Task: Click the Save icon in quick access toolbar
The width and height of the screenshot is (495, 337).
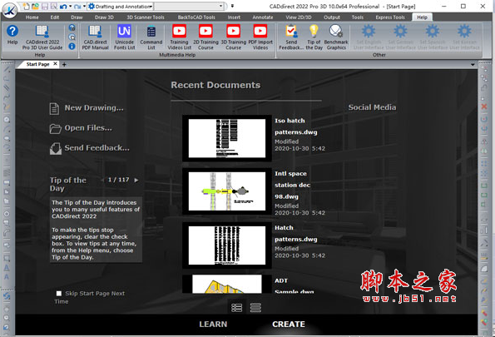Action: [45, 7]
